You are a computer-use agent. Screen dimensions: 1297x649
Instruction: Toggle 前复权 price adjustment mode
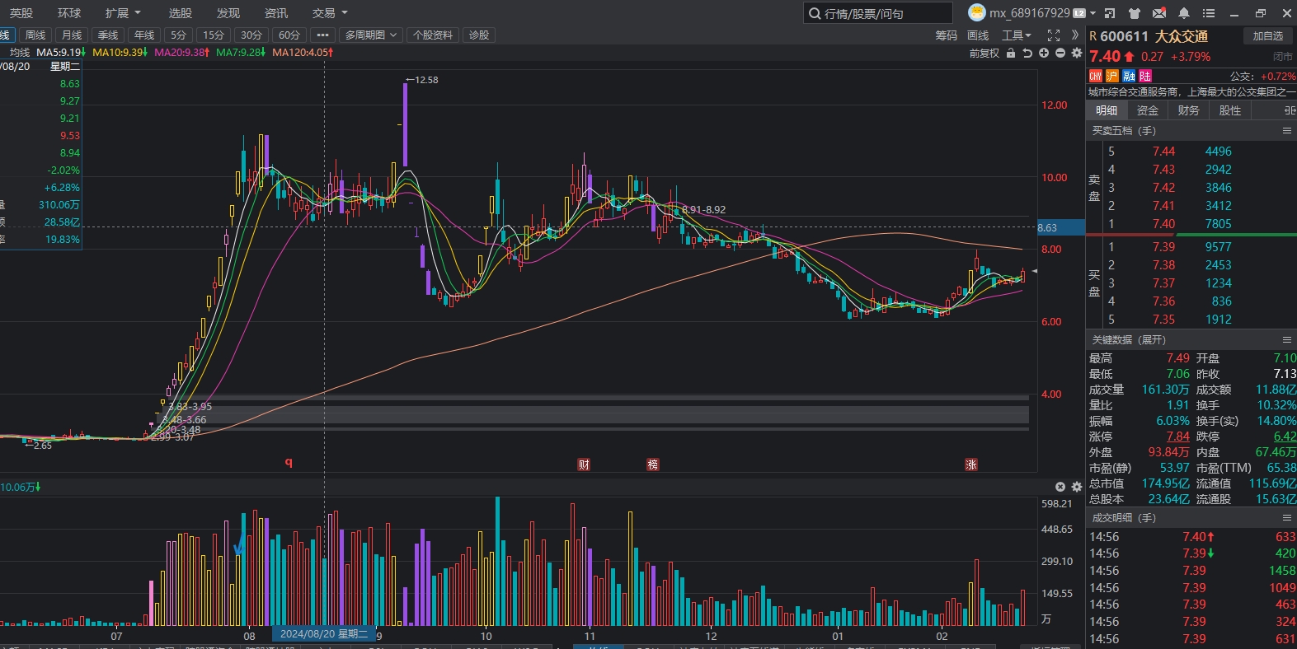tap(984, 53)
